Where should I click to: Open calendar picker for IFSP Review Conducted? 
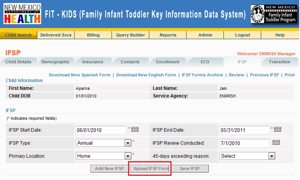(276, 143)
